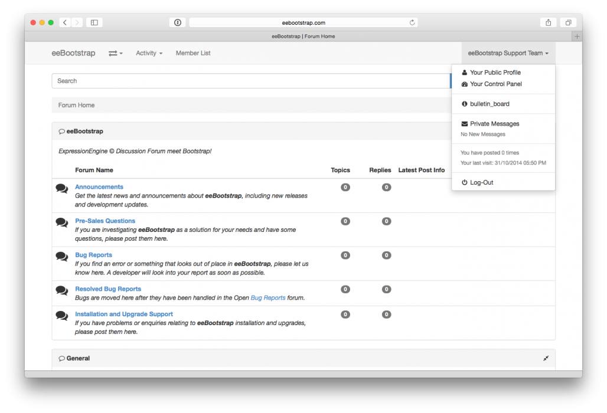The image size is (607, 413).
Task: Click the dashboard icon beside Your Control Panel
Action: point(465,84)
